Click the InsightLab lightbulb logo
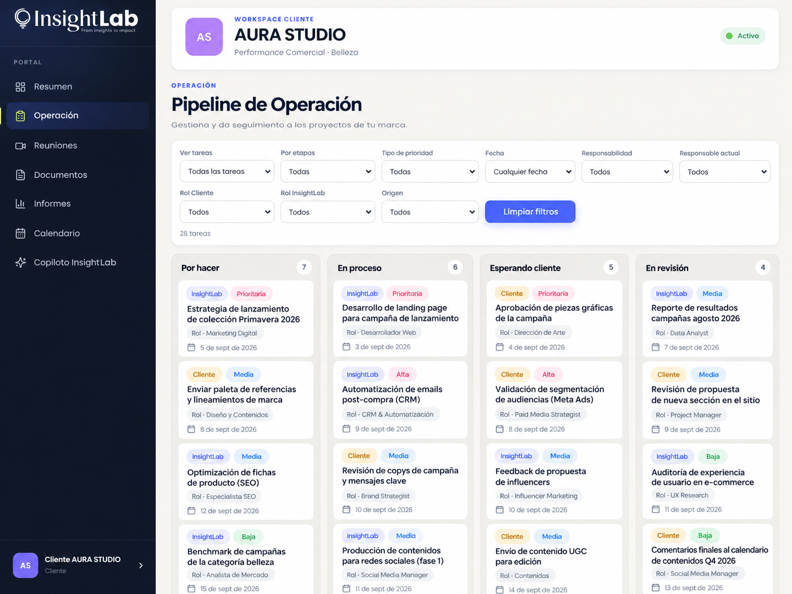Screen dimensions: 792x594 [x=22, y=19]
